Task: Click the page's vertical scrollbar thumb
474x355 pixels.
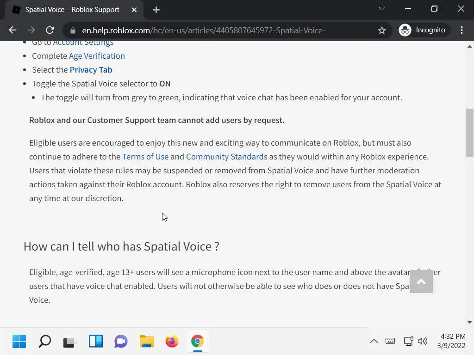Action: click(x=469, y=133)
